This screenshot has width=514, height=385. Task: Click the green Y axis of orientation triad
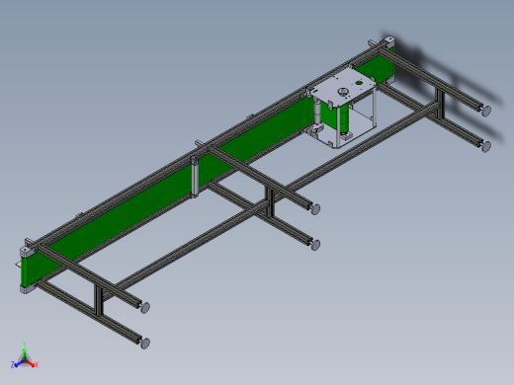tap(25, 350)
